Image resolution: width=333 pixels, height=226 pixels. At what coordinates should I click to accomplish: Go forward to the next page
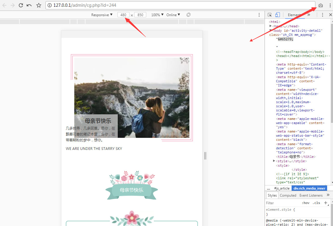pos(13,5)
